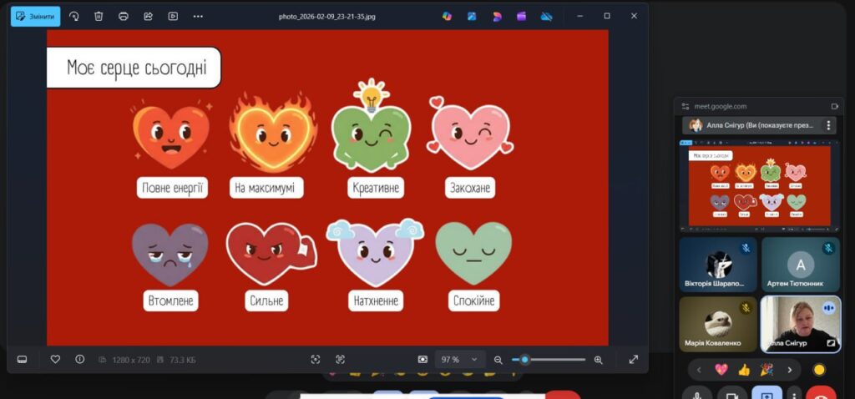The height and width of the screenshot is (399, 855).
Task: Expand the 97% zoom level dropdown
Action: (x=474, y=359)
